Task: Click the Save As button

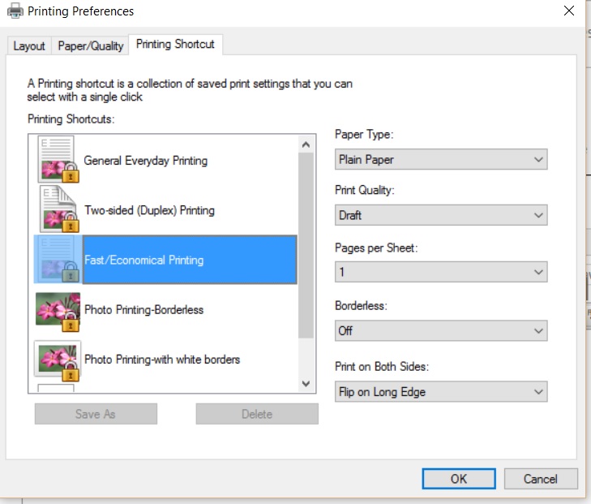Action: click(x=96, y=414)
